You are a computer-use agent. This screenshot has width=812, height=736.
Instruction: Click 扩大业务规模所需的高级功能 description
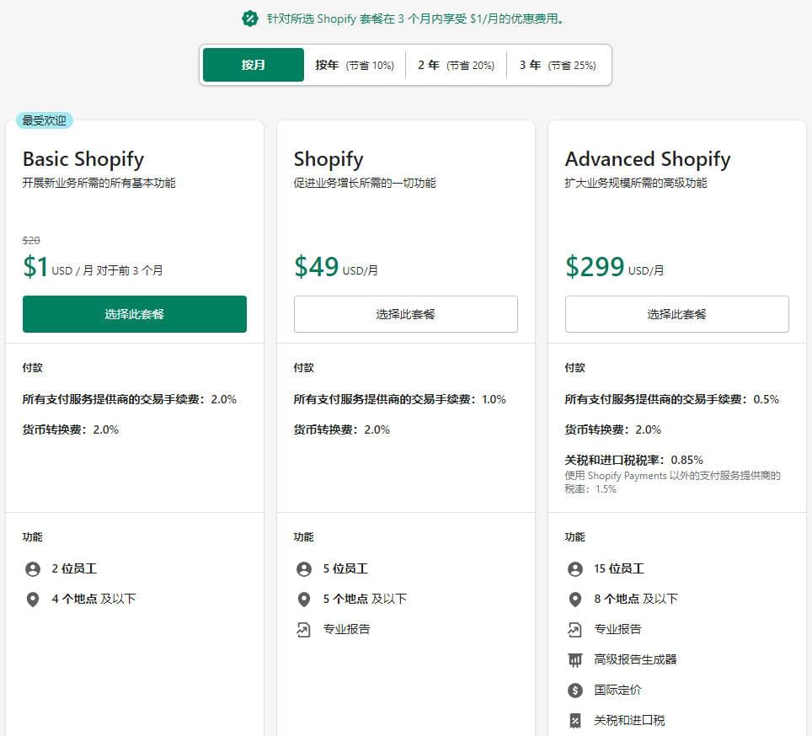point(636,184)
